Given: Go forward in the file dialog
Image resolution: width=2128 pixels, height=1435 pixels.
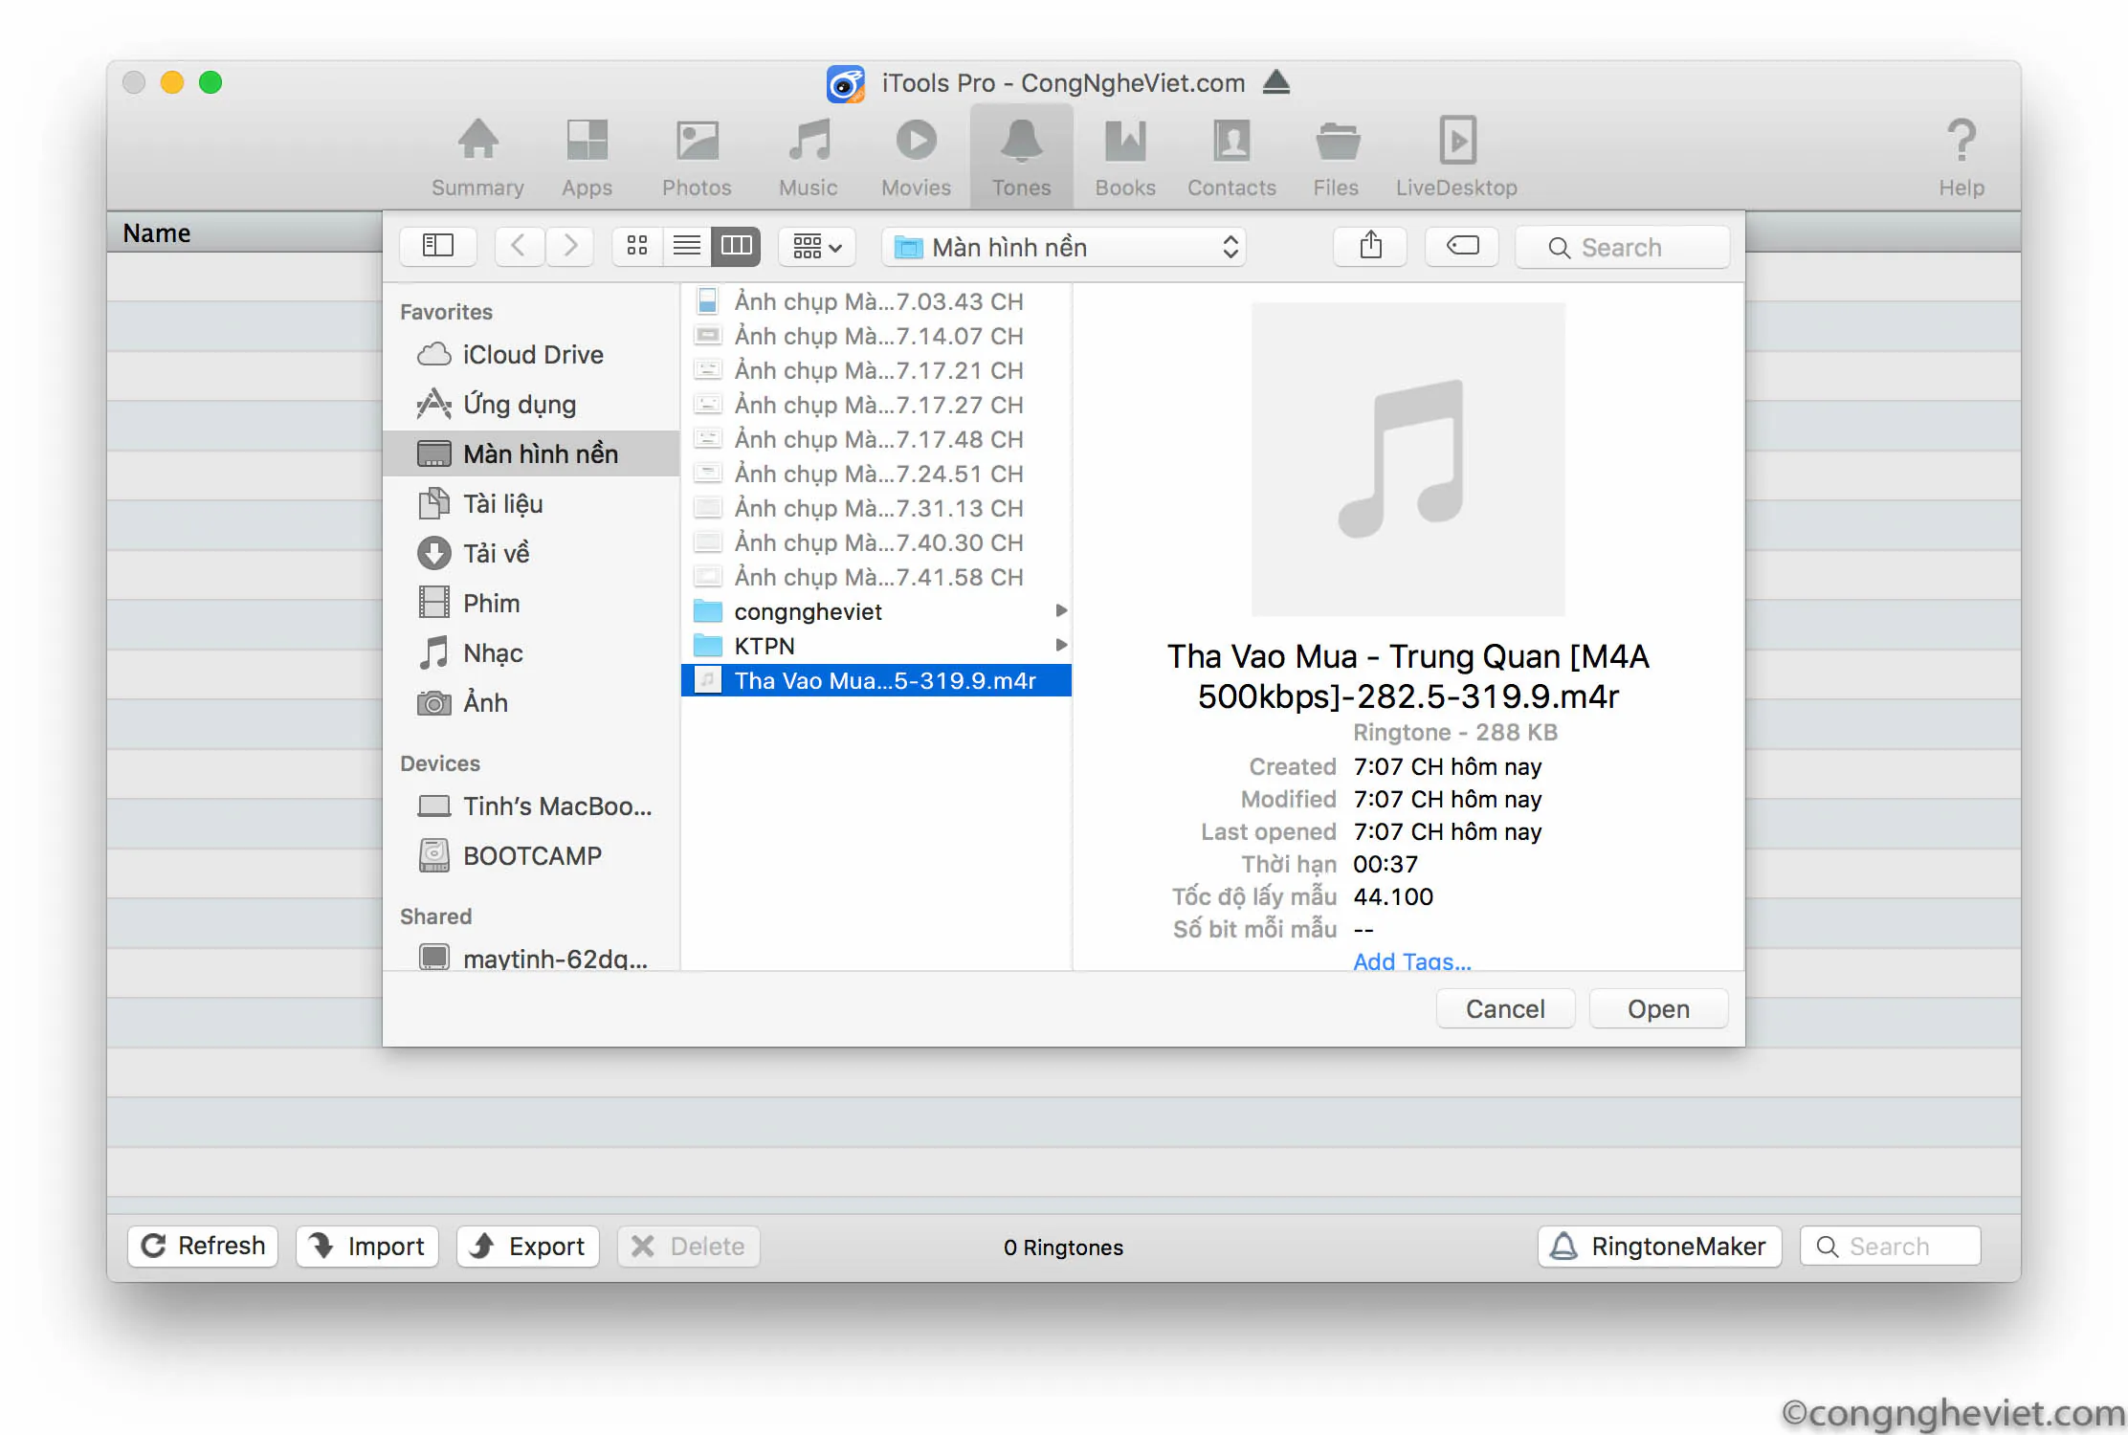Looking at the screenshot, I should [570, 247].
